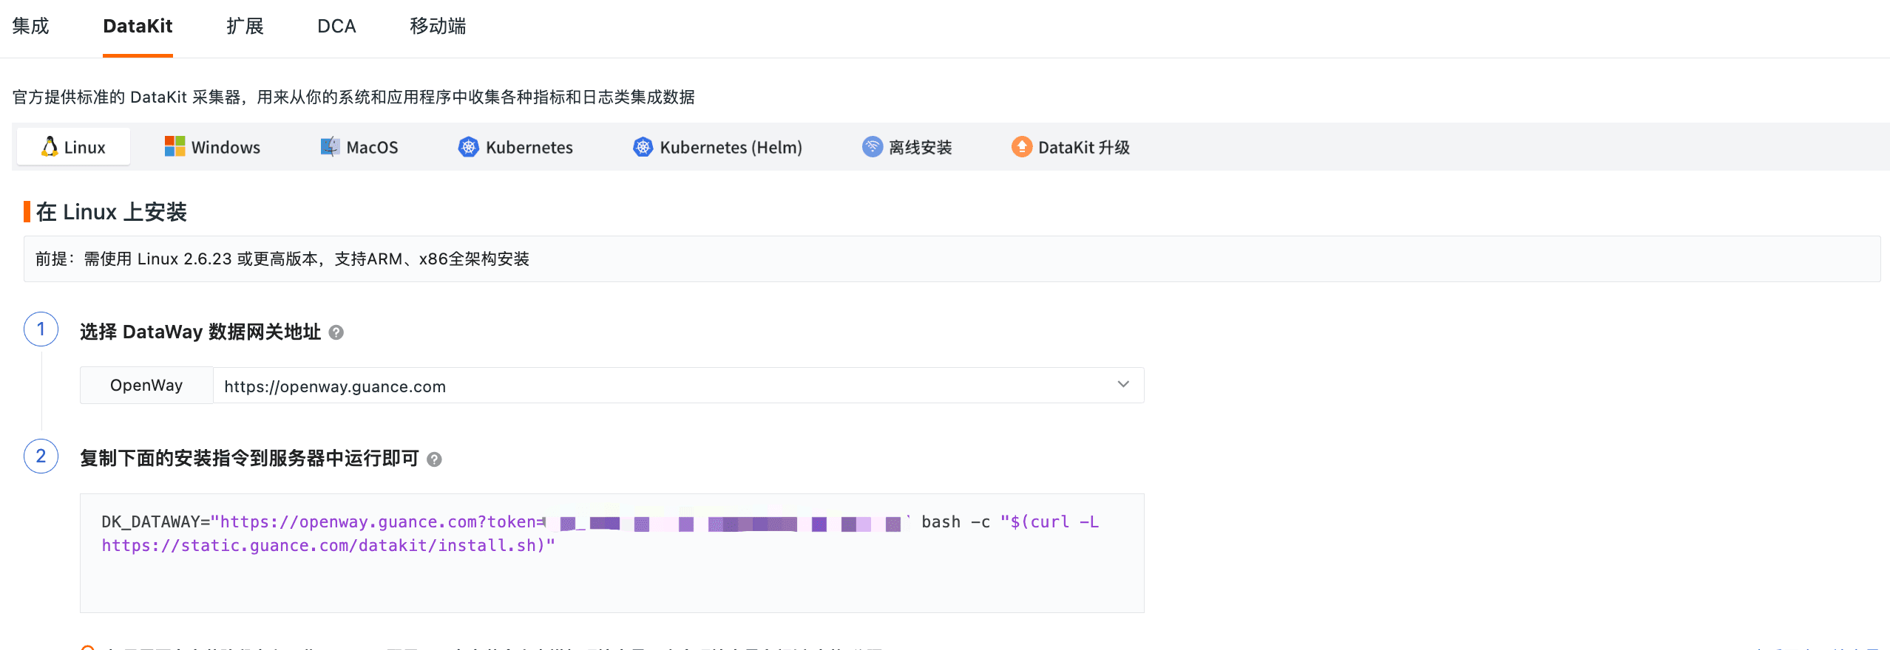Click the Kubernetes wheel icon
The width and height of the screenshot is (1890, 650).
coord(468,147)
